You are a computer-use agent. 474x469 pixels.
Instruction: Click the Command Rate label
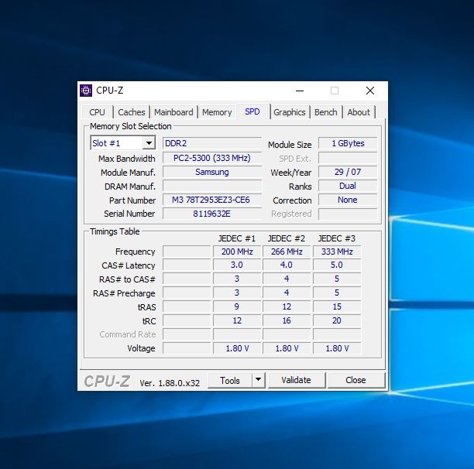[128, 334]
